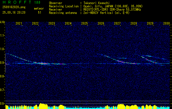Click the 2027 time axis marker

click(117, 23)
